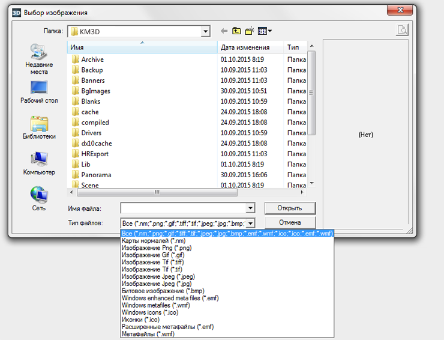Screen dimensions: 444x340
Task: Select the BgImages folder
Action: (95, 91)
